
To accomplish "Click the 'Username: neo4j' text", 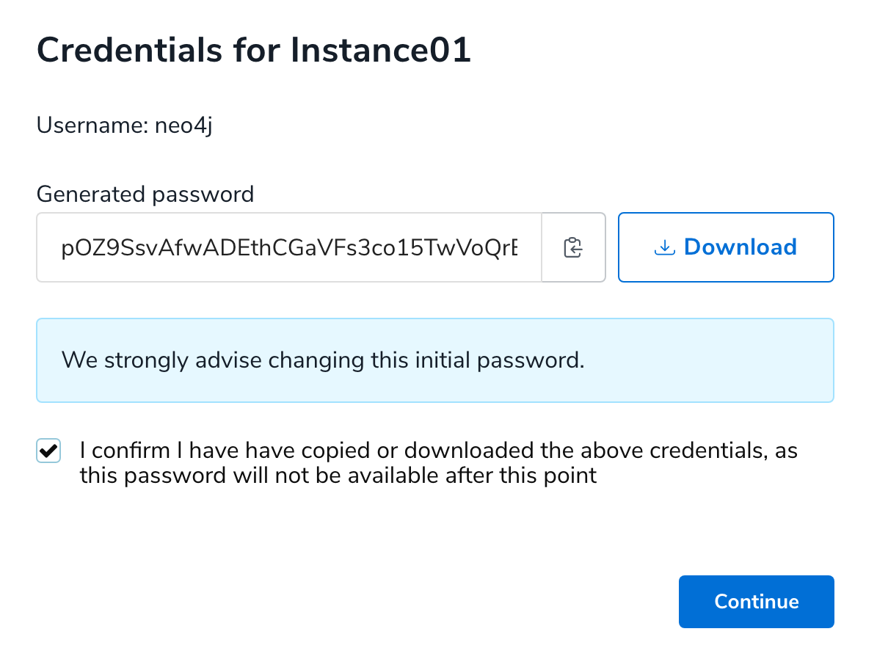I will [125, 126].
